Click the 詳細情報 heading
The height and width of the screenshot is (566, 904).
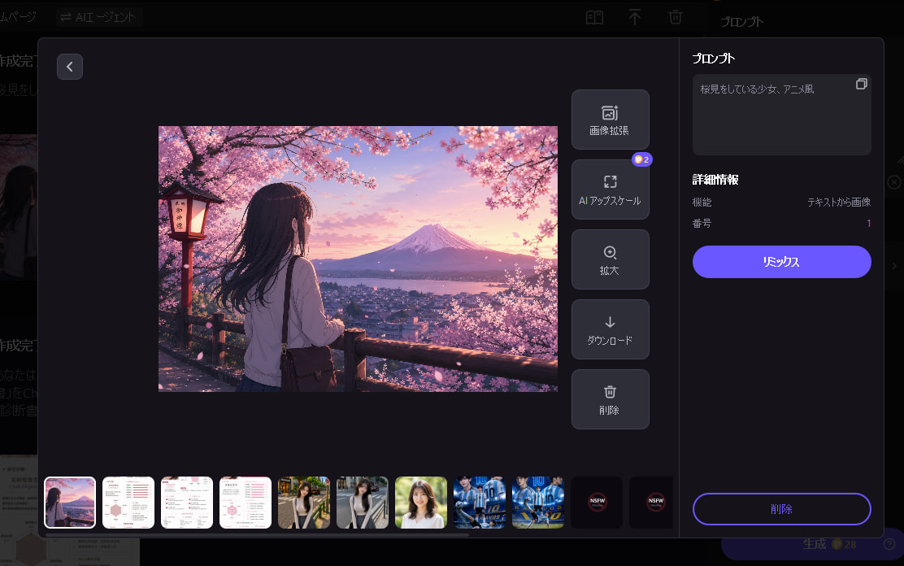click(x=715, y=180)
